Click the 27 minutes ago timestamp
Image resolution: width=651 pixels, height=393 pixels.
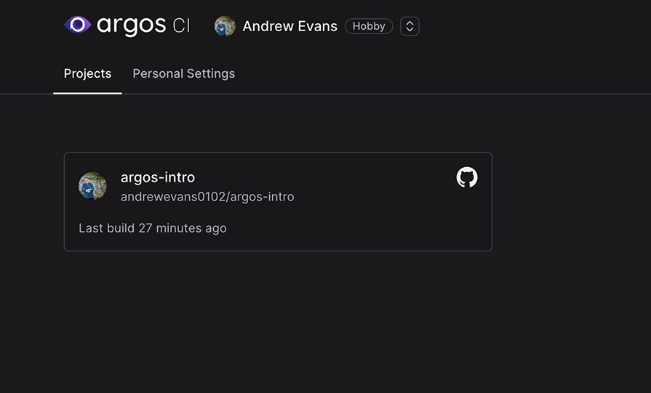pos(183,228)
